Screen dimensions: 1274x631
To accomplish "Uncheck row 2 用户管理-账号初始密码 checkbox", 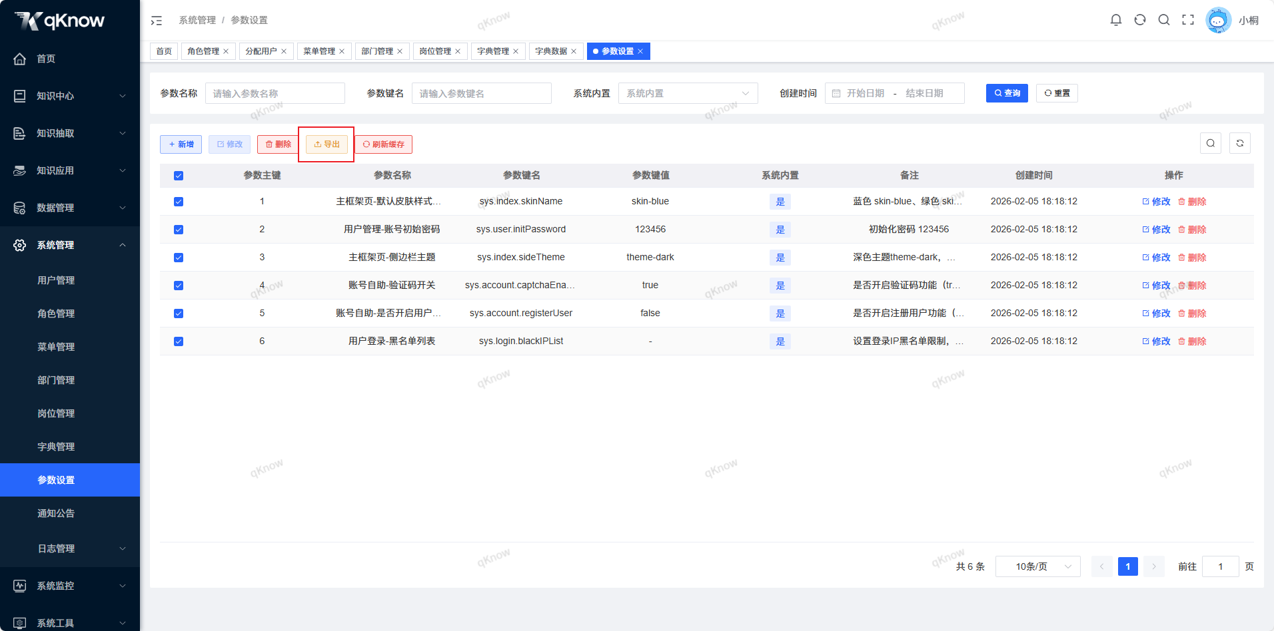I will pyautogui.click(x=179, y=230).
